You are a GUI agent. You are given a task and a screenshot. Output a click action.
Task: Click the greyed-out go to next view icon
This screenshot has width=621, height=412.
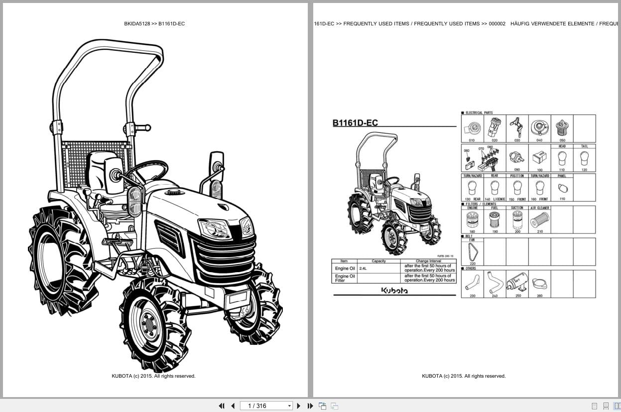click(x=334, y=406)
